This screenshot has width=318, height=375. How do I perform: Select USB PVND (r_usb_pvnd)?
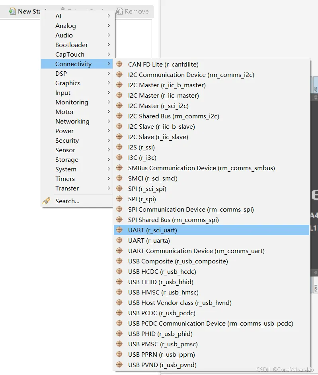[211, 365]
